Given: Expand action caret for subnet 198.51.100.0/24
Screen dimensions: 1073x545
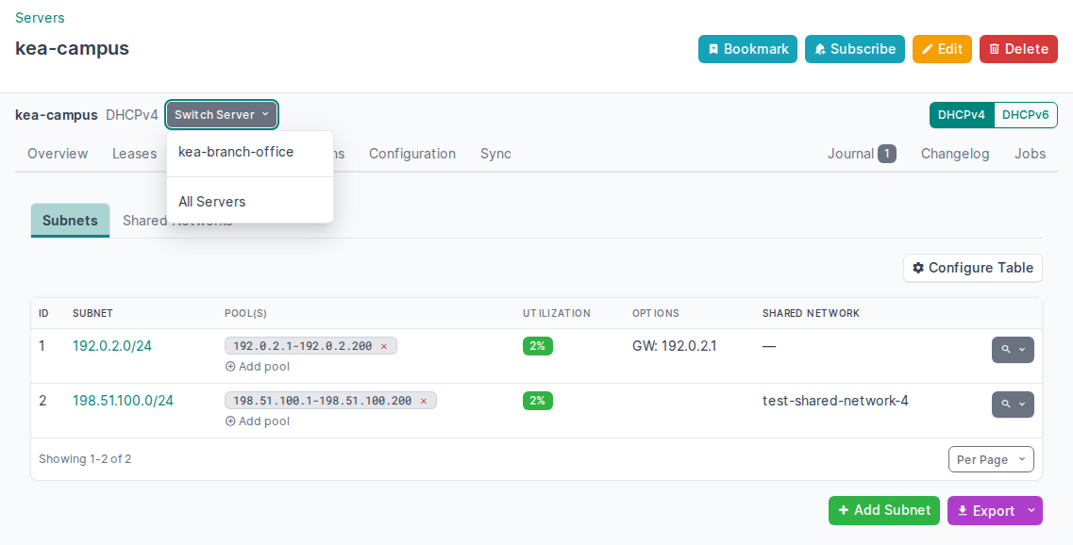Looking at the screenshot, I should click(1022, 405).
